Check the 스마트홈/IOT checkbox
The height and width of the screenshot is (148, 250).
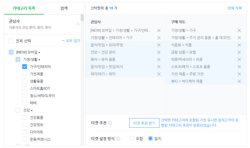tap(25, 88)
